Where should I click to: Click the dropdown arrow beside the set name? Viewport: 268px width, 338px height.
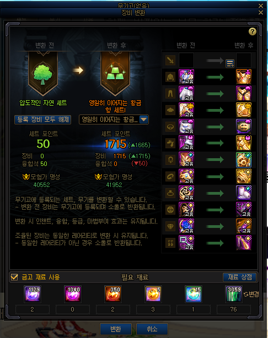click(x=143, y=119)
